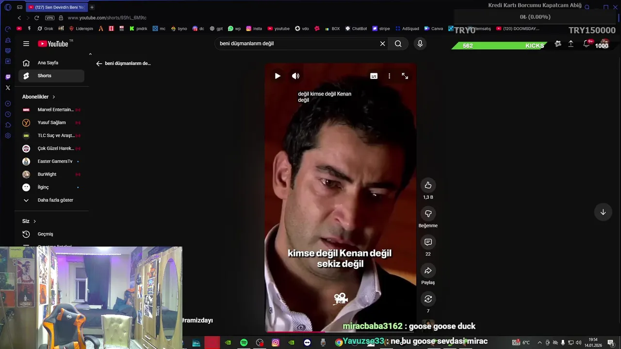This screenshot has height=349, width=621.
Task: Start voice search with microphone
Action: click(420, 44)
